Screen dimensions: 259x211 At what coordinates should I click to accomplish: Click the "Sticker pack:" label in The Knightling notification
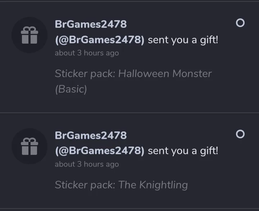pos(85,185)
